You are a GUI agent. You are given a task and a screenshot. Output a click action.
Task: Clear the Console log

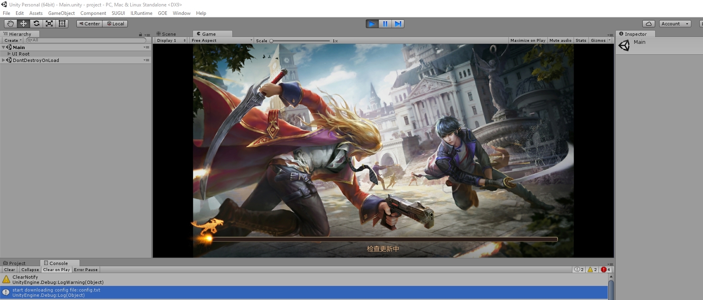10,269
